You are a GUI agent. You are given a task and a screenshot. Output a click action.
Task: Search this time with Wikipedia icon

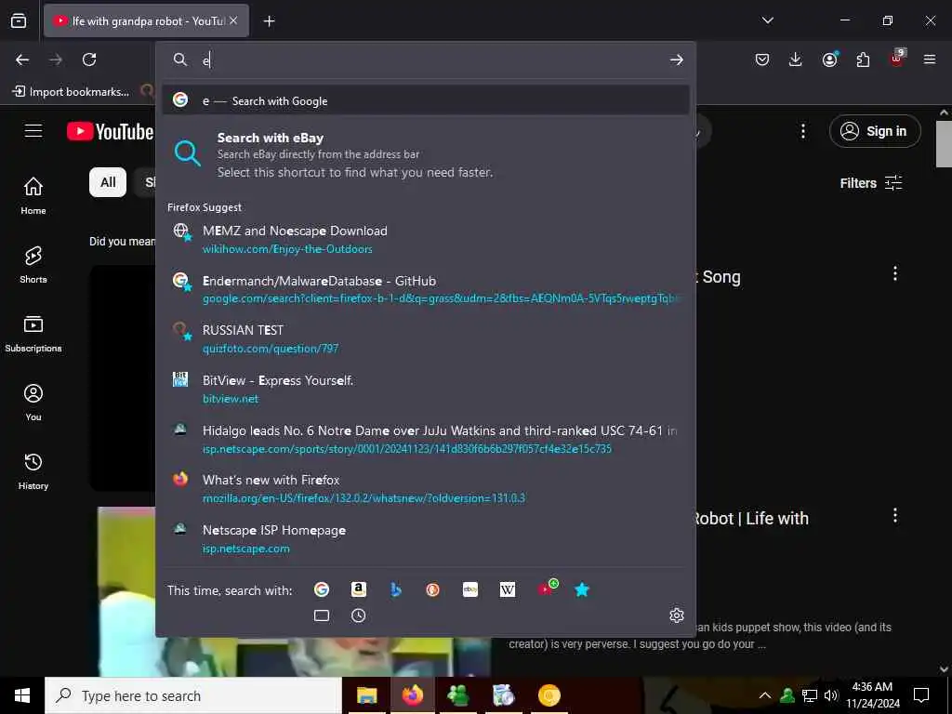[508, 589]
